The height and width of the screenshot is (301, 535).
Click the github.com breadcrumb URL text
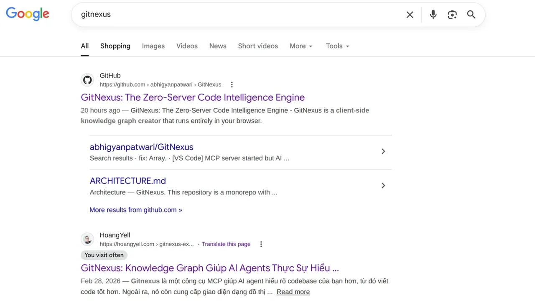(160, 84)
